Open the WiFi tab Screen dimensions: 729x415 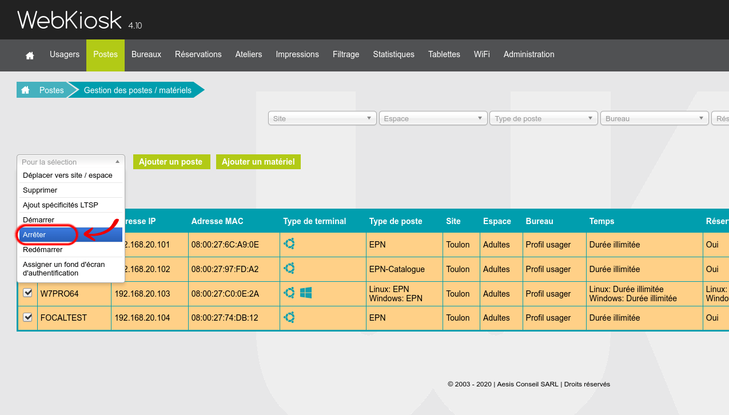[482, 55]
